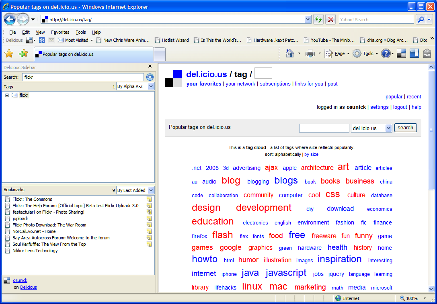This screenshot has width=437, height=304.
Task: Click the Yahoo! Search box
Action: coord(376,20)
